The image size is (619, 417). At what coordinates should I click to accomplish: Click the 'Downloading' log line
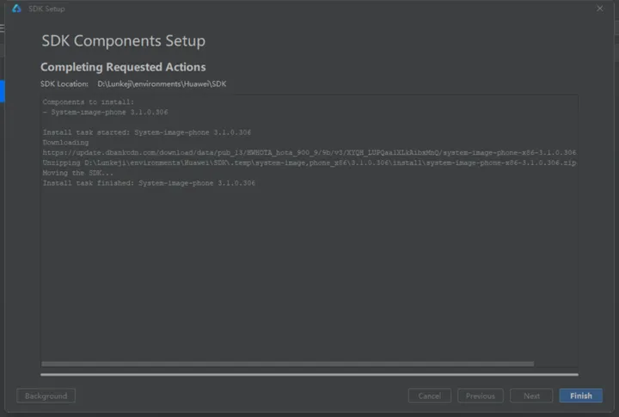point(65,142)
